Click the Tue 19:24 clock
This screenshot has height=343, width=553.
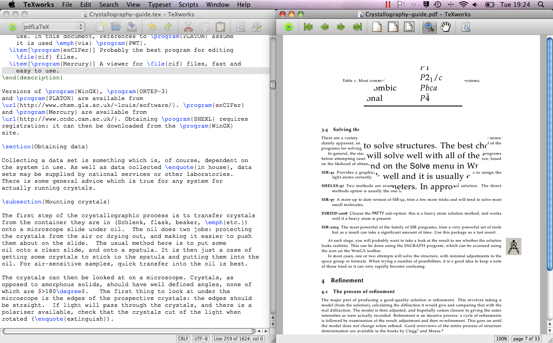coord(515,5)
